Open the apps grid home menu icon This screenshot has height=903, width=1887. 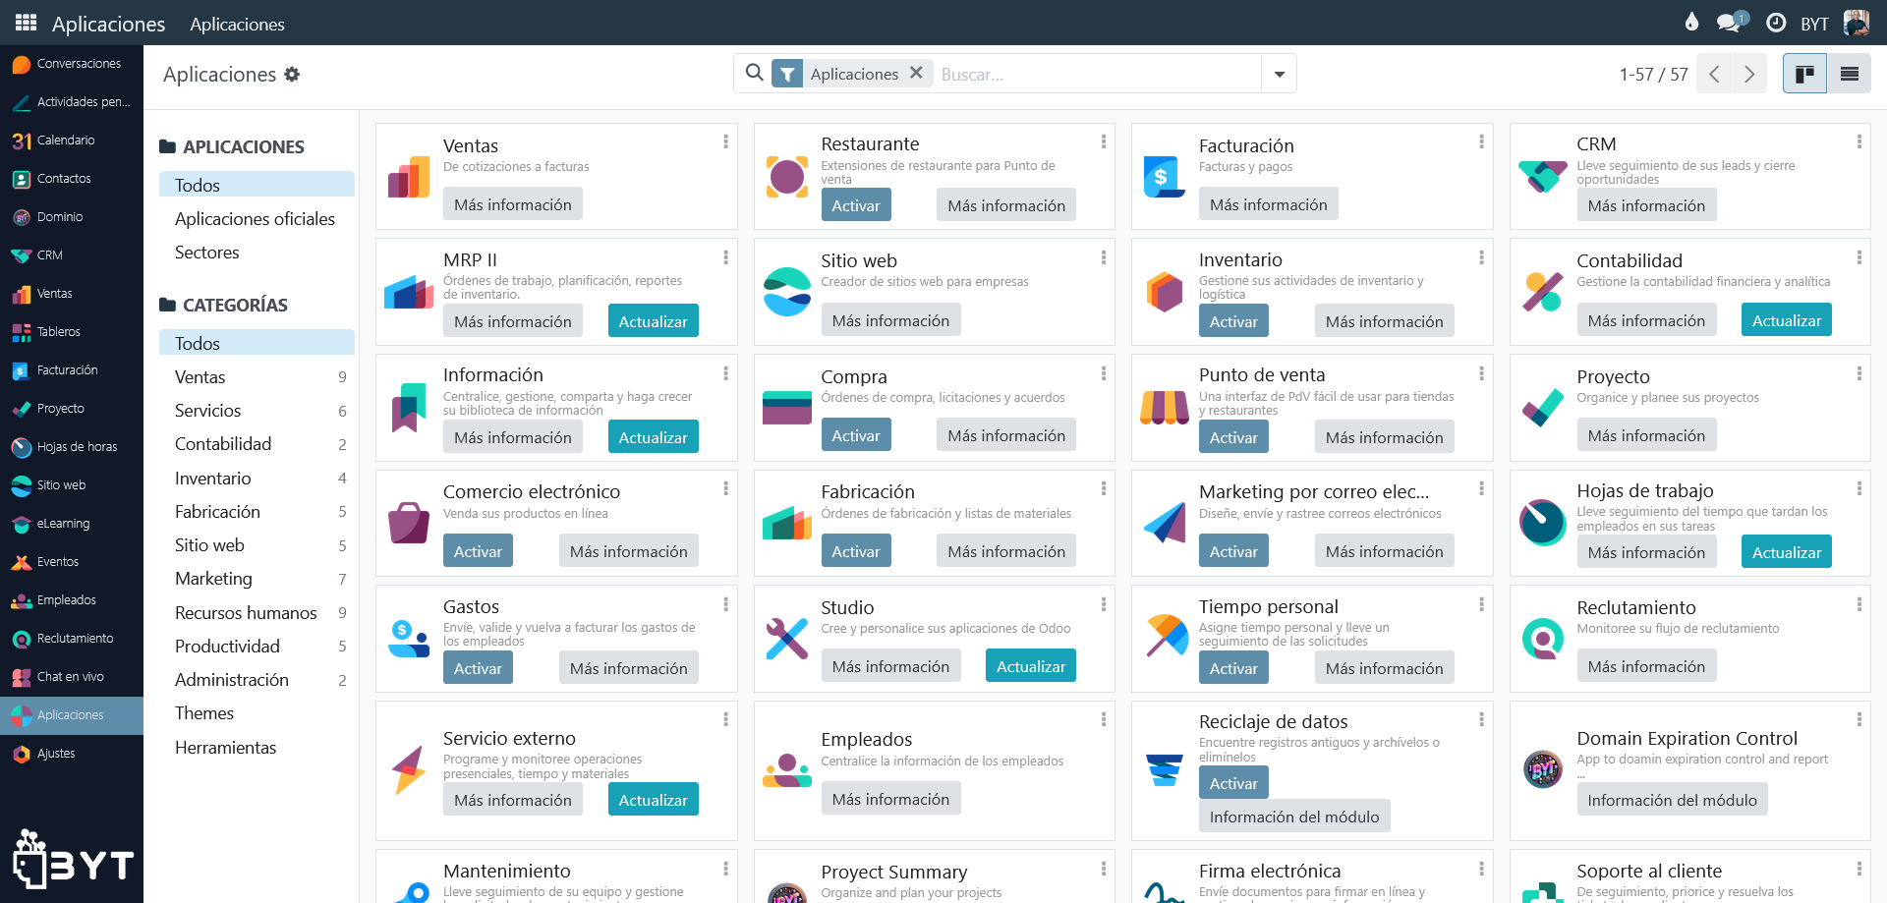26,23
